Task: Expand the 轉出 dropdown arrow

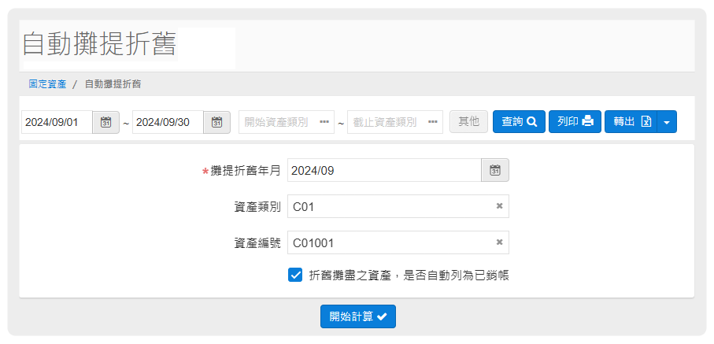Action: tap(667, 122)
